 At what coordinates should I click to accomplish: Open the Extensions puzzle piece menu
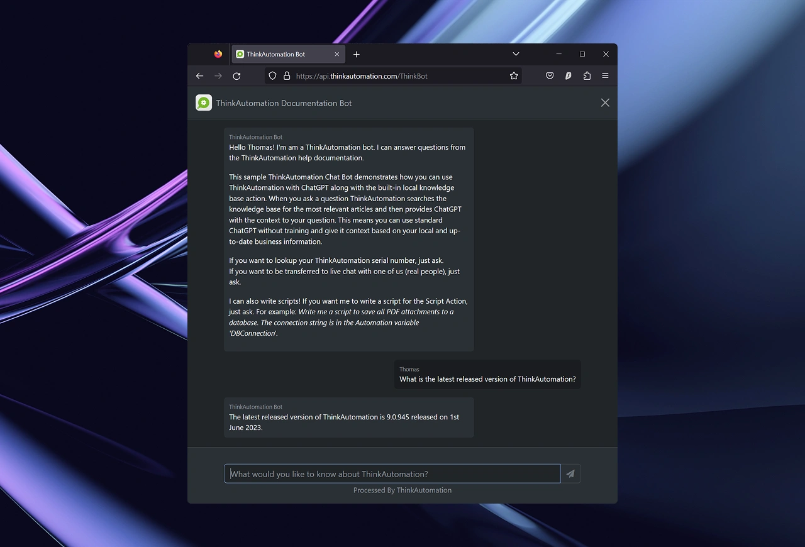pyautogui.click(x=587, y=75)
